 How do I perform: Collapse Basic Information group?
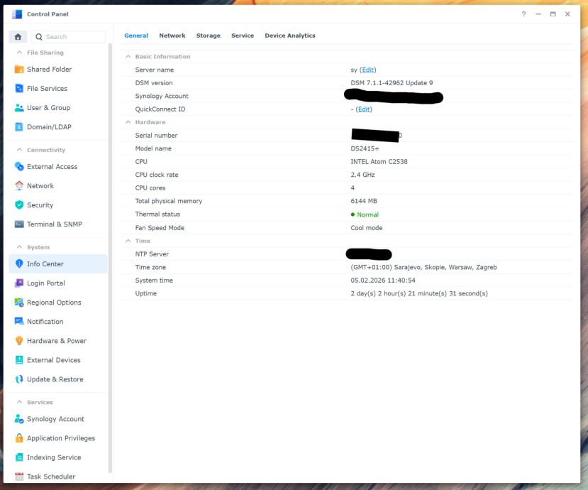[x=128, y=56]
